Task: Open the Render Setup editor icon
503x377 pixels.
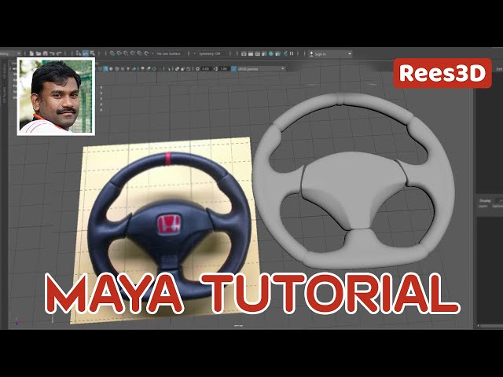Action: [277, 53]
